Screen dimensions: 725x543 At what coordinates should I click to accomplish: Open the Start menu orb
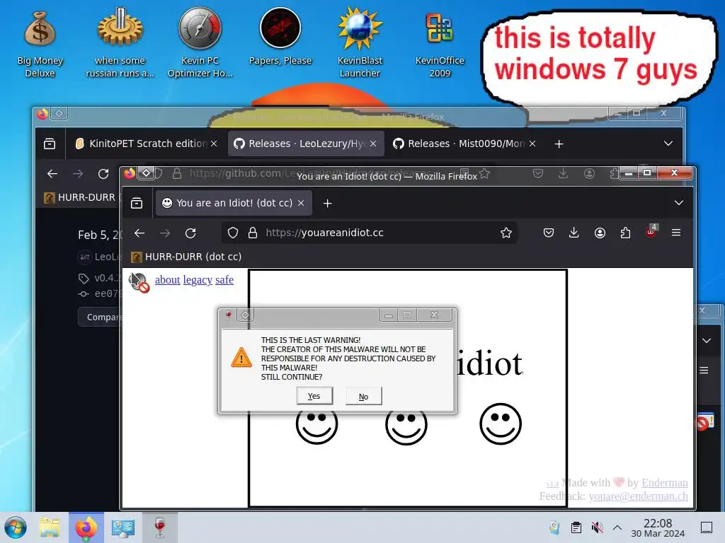tap(16, 527)
